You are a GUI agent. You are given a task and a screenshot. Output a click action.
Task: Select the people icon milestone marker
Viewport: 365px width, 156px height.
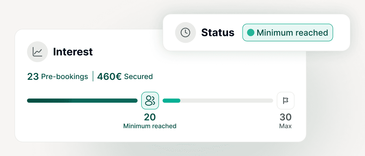pyautogui.click(x=150, y=101)
